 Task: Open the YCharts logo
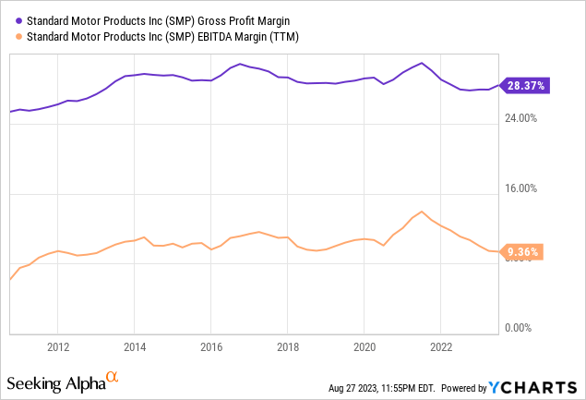(532, 388)
